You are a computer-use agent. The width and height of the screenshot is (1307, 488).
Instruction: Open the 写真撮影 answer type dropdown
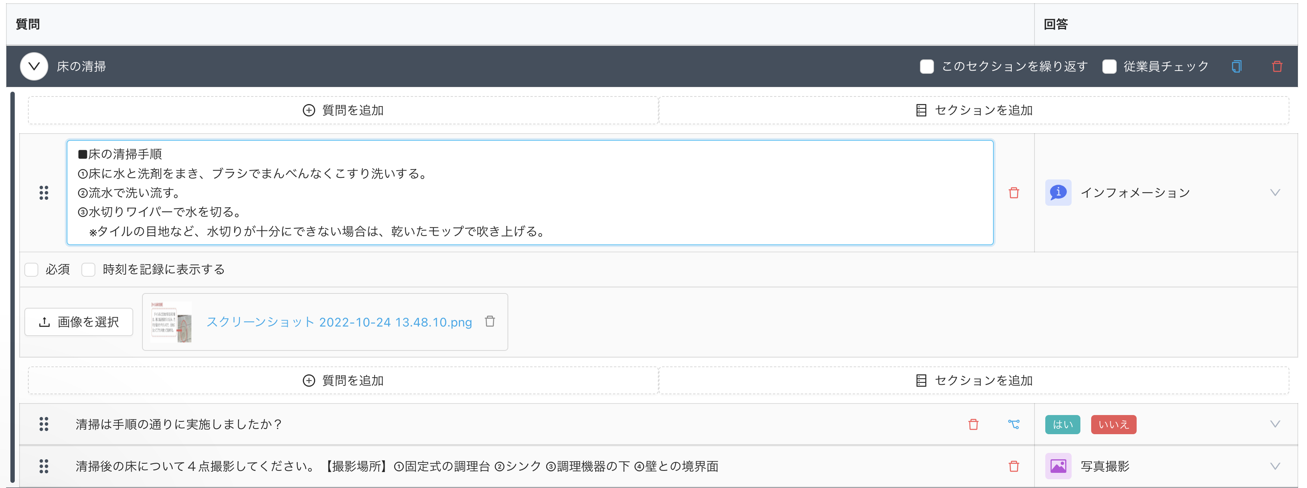pos(1275,466)
